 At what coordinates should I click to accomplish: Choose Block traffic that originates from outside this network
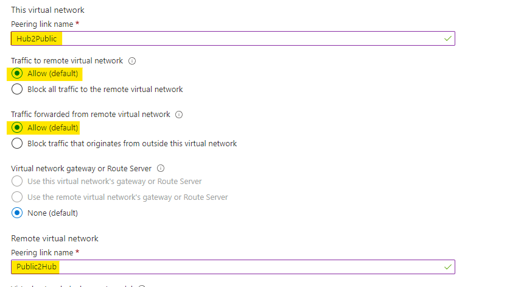pyautogui.click(x=18, y=144)
